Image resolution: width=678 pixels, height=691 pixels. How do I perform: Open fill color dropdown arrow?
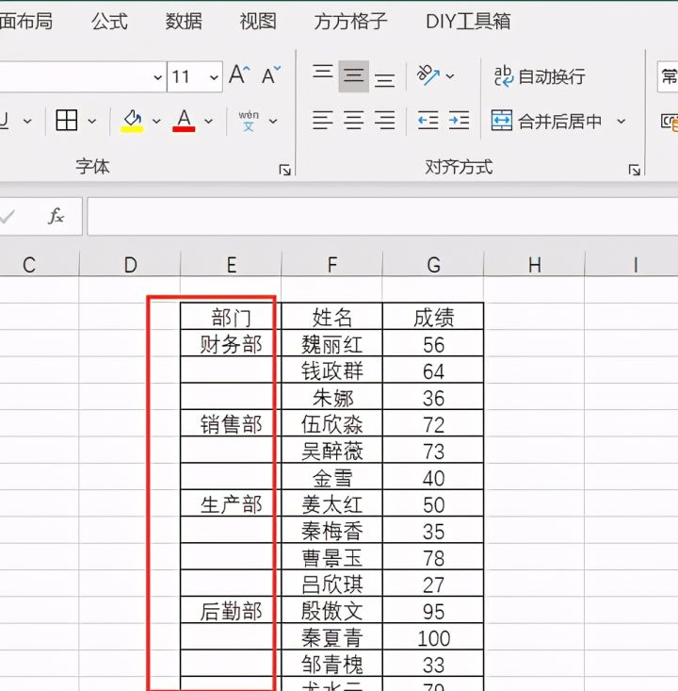coord(156,122)
